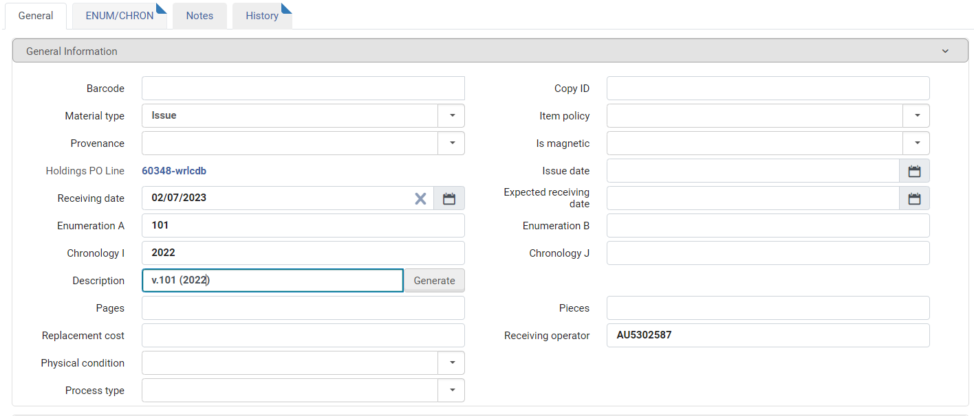The width and height of the screenshot is (974, 416).
Task: Open Holdings PO Line 60348-wrlcdb link
Action: [174, 171]
